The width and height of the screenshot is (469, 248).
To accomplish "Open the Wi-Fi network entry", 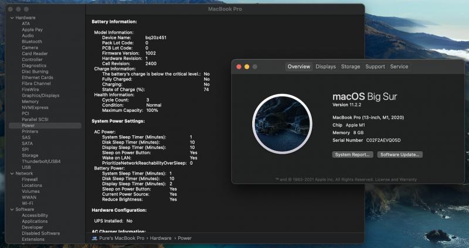I will pyautogui.click(x=28, y=203).
